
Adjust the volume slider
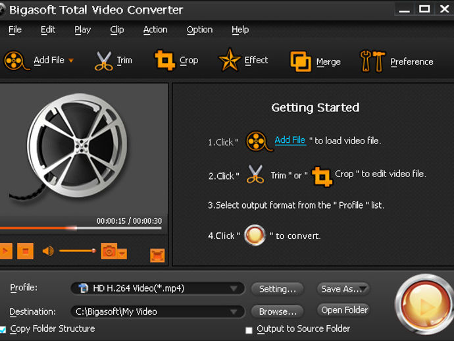click(77, 251)
